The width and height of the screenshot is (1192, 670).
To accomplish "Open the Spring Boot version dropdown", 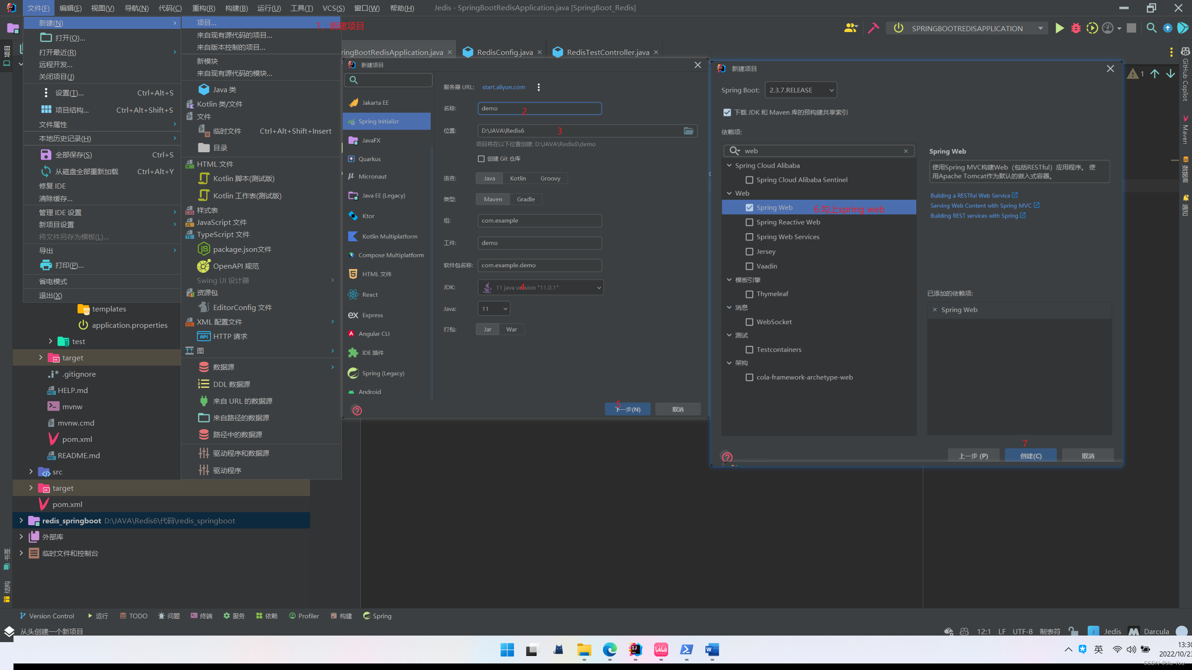I will pyautogui.click(x=800, y=90).
